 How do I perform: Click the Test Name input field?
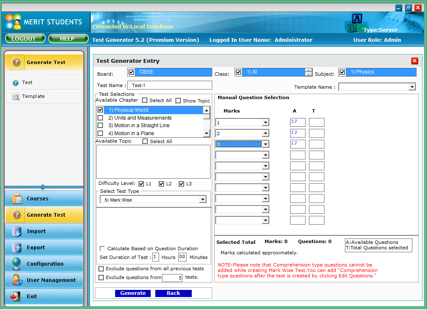pos(170,85)
